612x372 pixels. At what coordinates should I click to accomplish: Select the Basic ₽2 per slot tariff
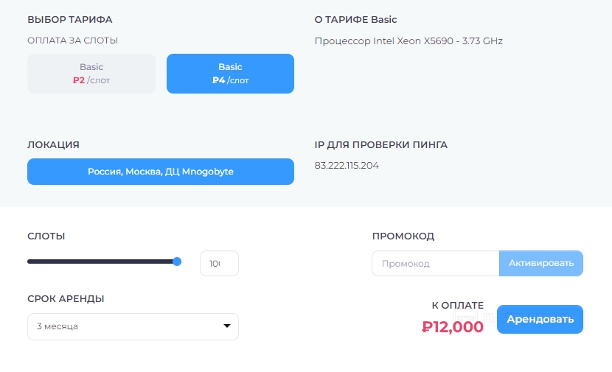pos(91,74)
